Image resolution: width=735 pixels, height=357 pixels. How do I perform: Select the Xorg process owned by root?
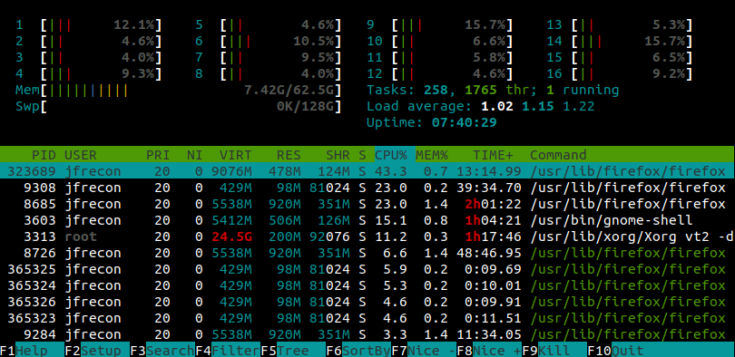tap(367, 236)
